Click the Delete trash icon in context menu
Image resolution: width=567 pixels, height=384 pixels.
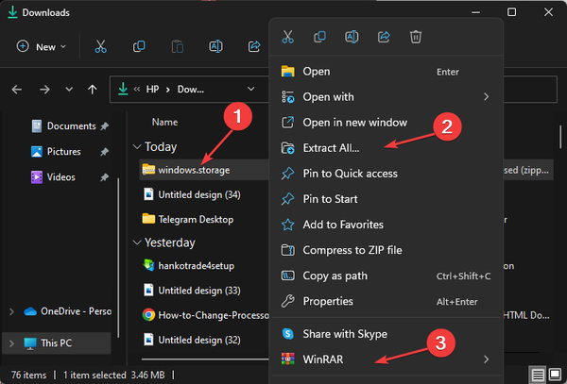coord(416,37)
